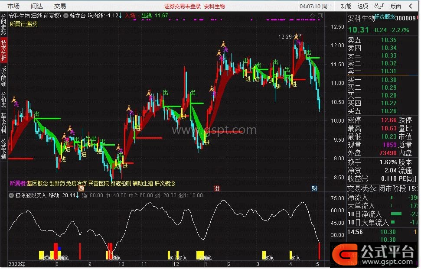Switch to the 基本资料 side tab
The width and height of the screenshot is (421, 269).
(x=4, y=123)
